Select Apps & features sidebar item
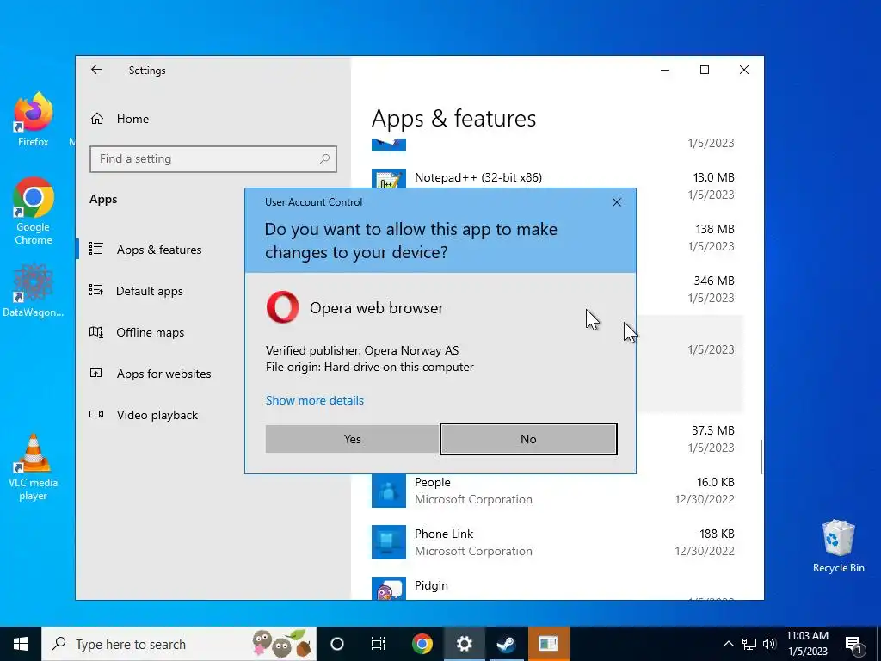The image size is (881, 661). [159, 250]
